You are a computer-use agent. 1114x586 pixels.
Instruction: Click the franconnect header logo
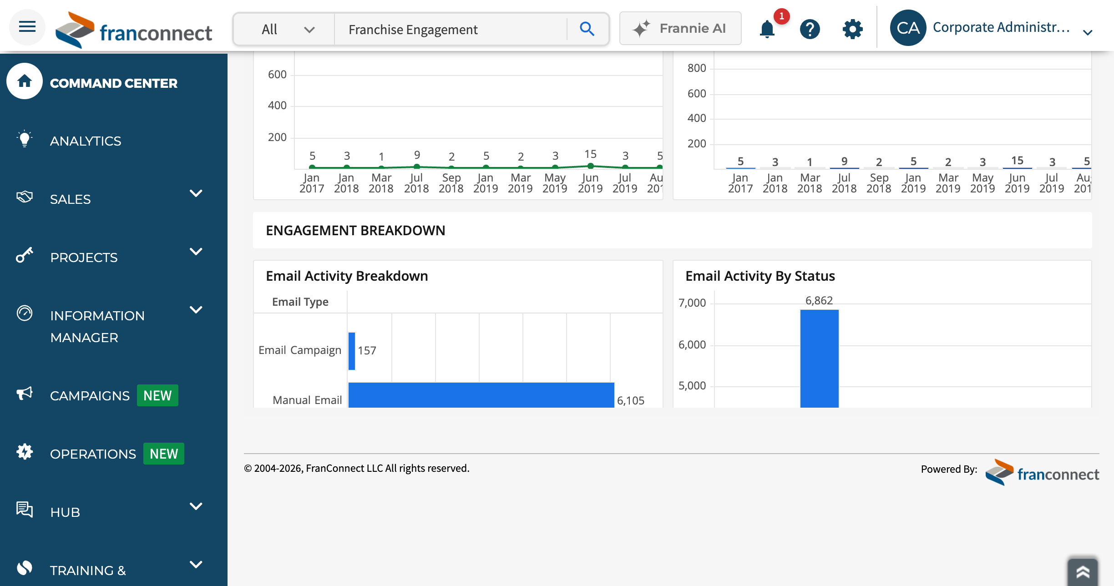pos(133,30)
